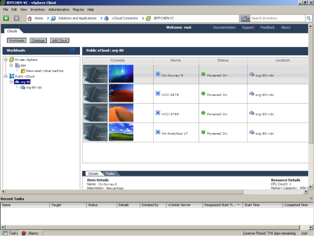The image size is (314, 236).
Task: Collapse the org-80 tree node
Action: [11, 82]
